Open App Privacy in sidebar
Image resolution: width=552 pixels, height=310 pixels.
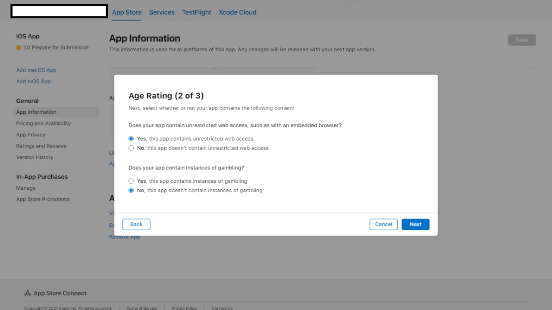pos(31,135)
